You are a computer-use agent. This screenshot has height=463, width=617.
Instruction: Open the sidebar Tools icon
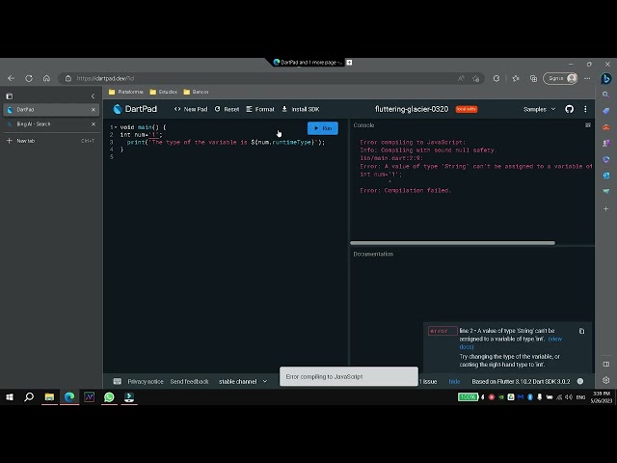click(x=606, y=127)
